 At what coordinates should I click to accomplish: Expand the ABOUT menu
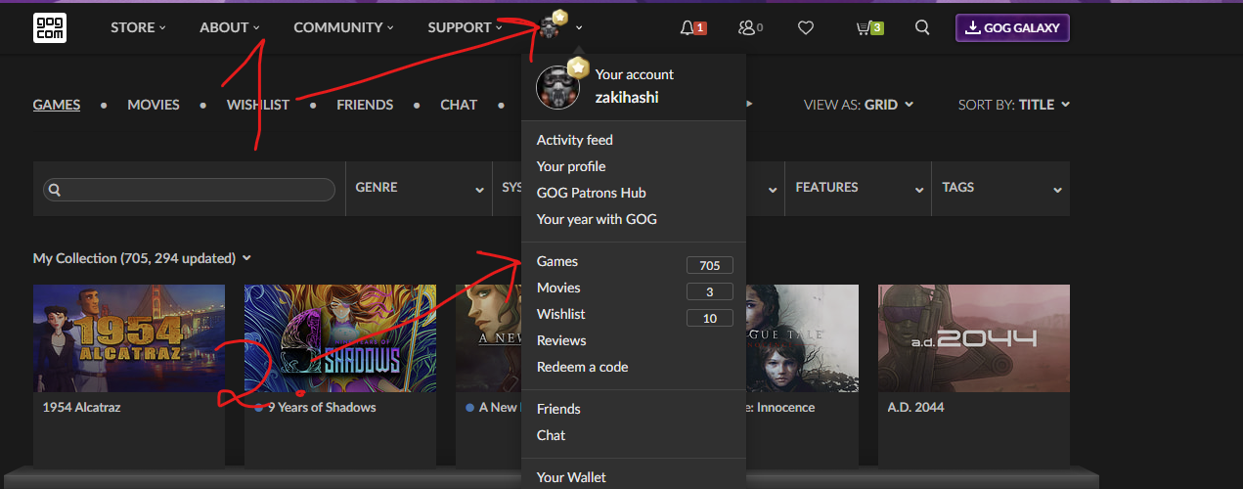click(x=230, y=27)
